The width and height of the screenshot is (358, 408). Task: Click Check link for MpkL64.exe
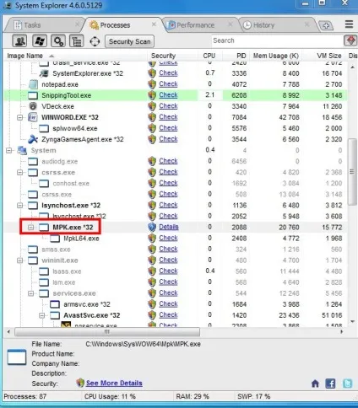click(168, 238)
